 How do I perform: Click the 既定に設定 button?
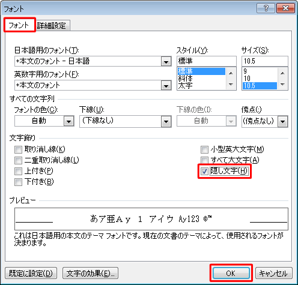[x=31, y=273]
